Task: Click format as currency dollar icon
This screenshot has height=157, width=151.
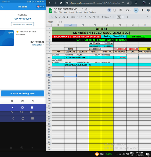Action: tap(82, 17)
